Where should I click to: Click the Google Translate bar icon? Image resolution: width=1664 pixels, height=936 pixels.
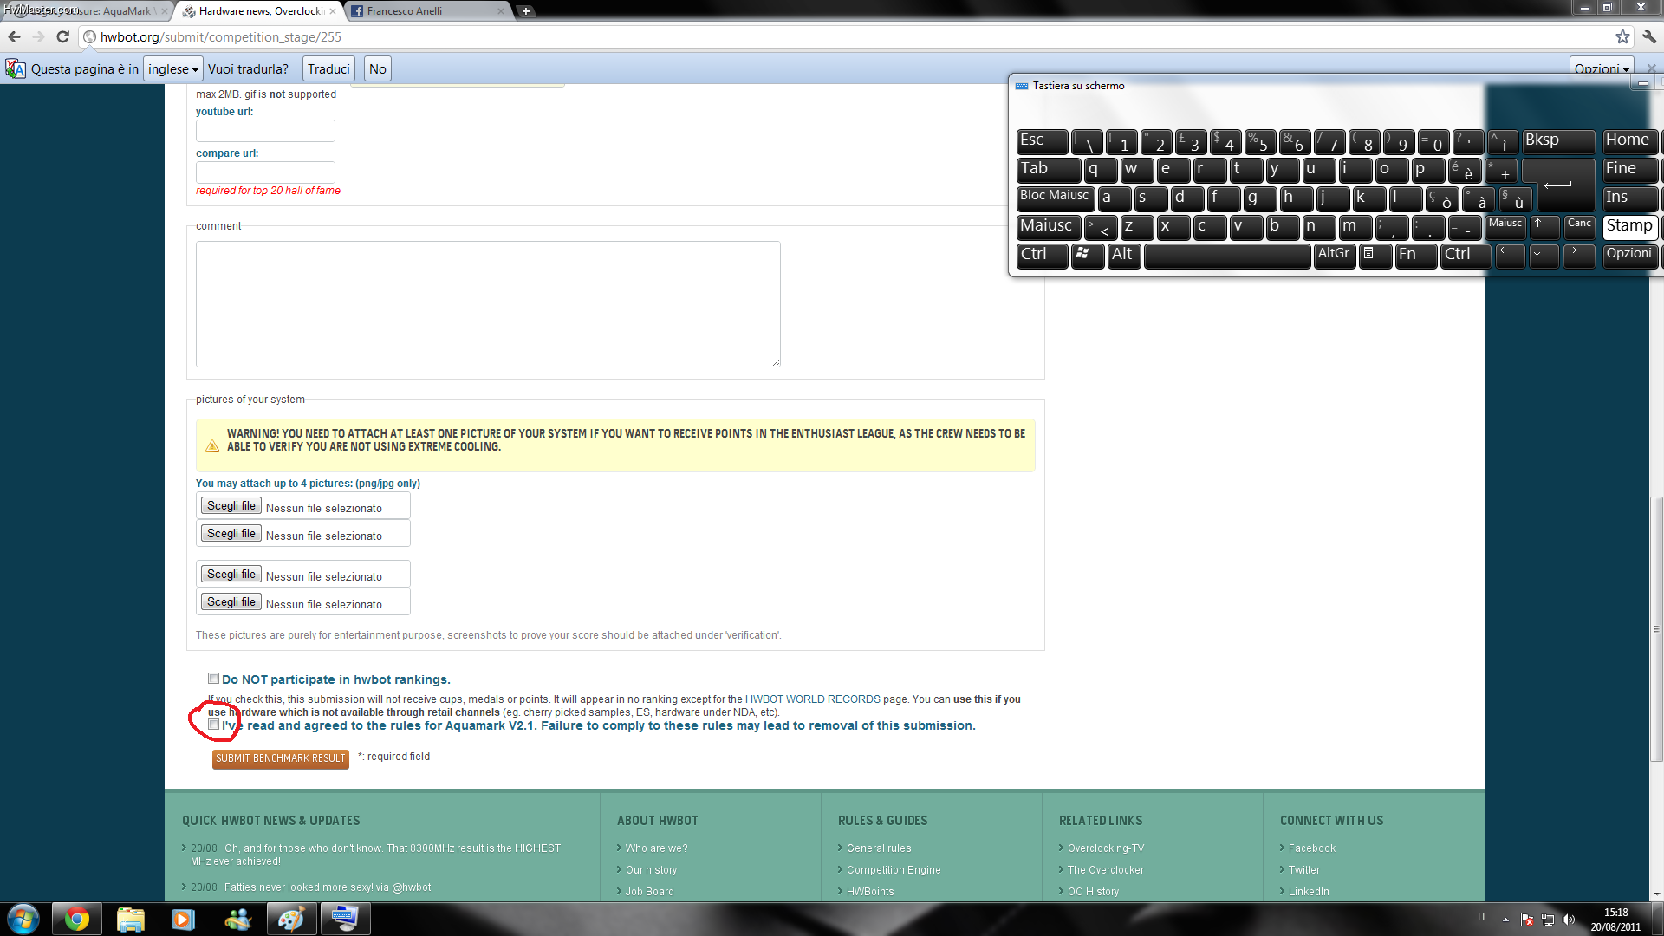tap(16, 68)
